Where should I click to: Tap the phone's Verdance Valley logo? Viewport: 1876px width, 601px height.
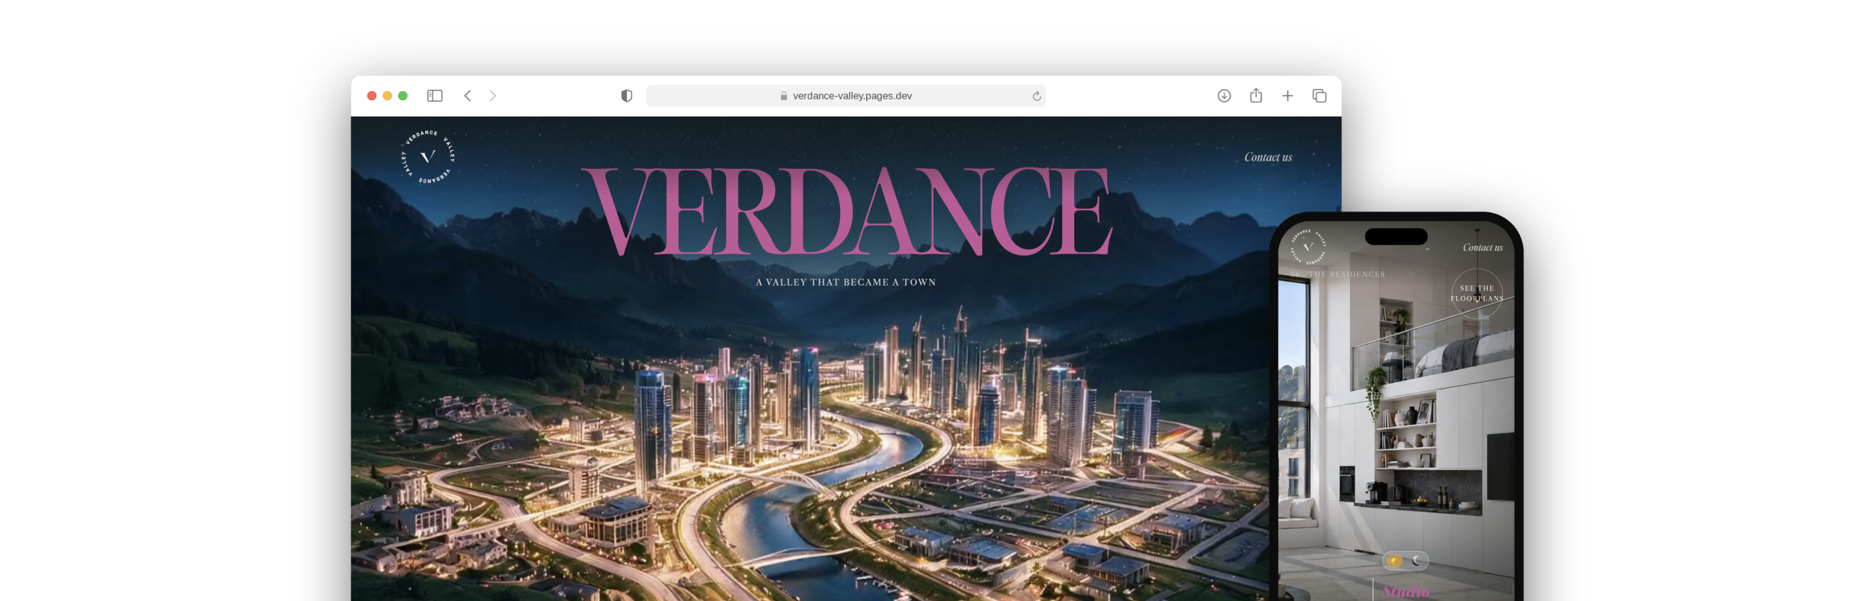(x=1308, y=247)
